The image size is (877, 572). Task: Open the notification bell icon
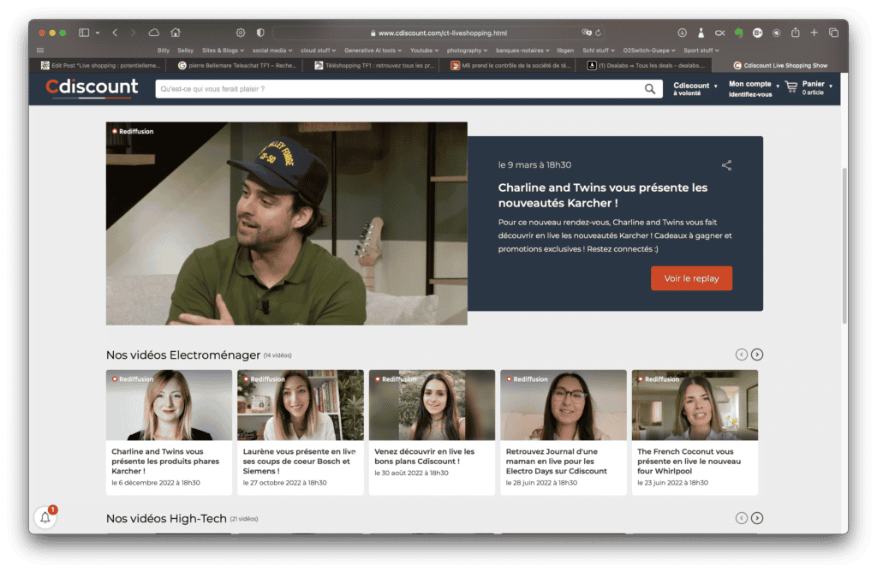(x=45, y=517)
